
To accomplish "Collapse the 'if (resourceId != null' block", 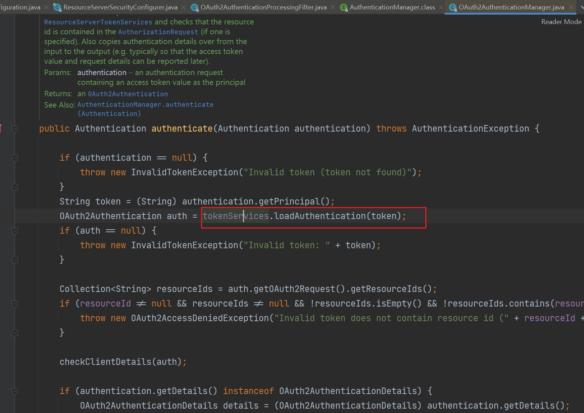I will point(15,304).
